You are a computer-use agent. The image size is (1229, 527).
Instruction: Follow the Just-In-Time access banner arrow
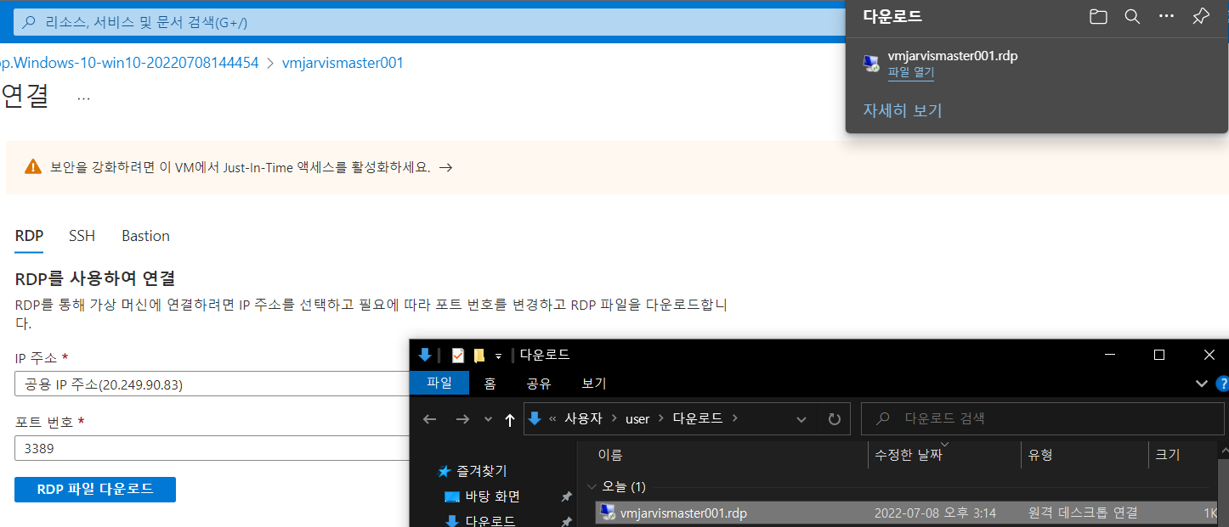[445, 167]
